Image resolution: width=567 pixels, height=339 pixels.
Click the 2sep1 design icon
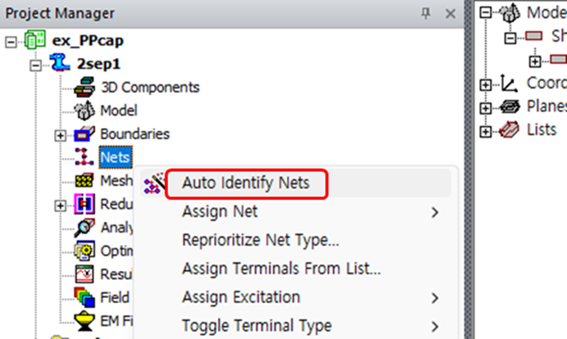pos(58,64)
